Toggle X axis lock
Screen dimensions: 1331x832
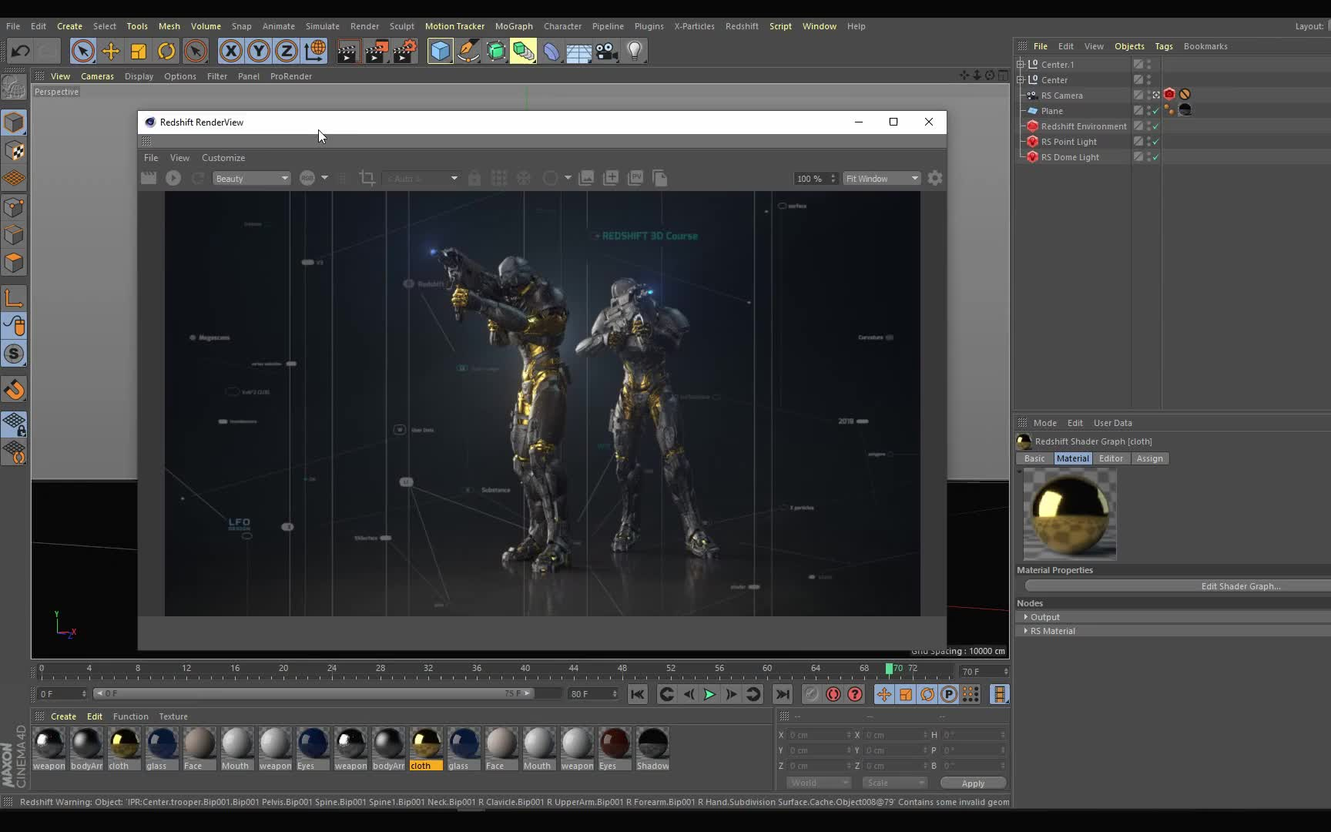(230, 52)
